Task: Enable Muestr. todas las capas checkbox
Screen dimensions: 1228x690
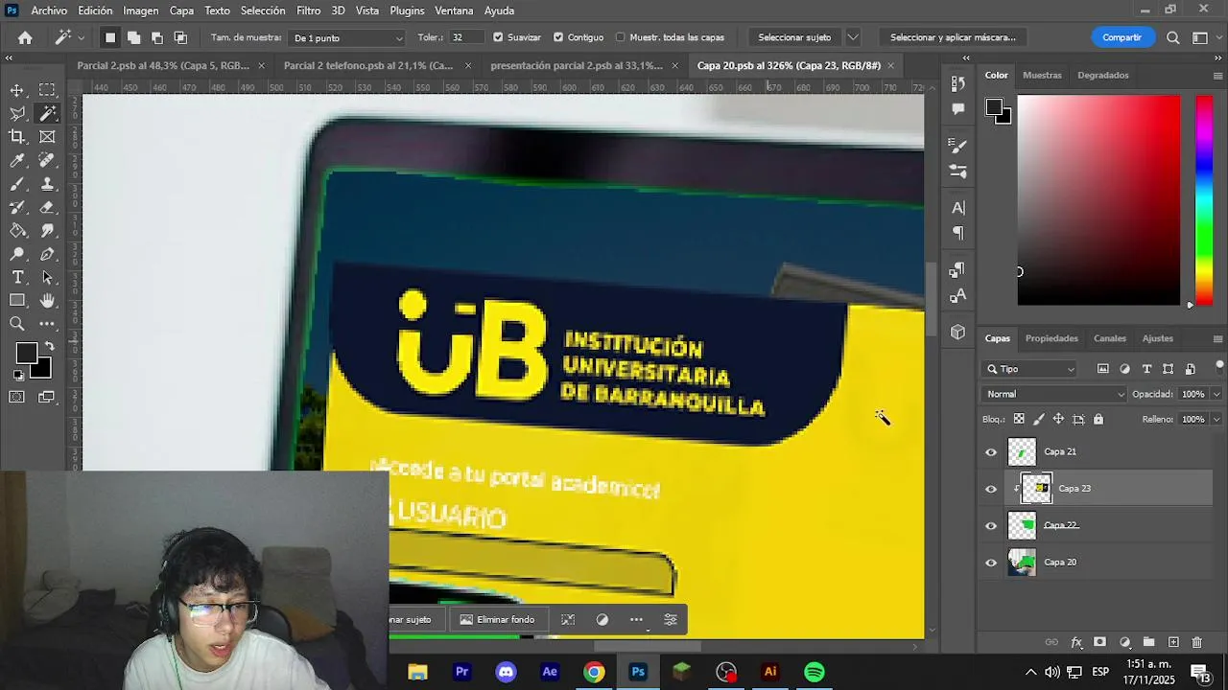Action: coord(621,37)
